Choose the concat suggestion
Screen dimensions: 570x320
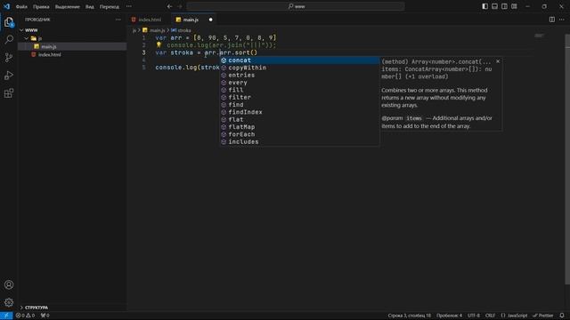point(299,60)
